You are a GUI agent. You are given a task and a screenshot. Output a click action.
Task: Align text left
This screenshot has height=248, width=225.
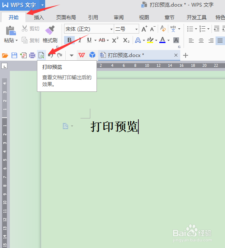(x=191, y=41)
